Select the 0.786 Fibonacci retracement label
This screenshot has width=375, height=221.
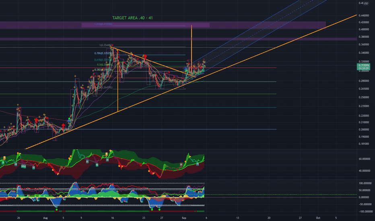(103, 53)
